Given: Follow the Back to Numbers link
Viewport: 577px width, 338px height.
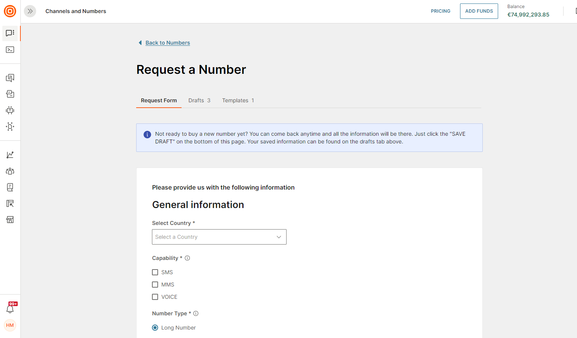Looking at the screenshot, I should click(168, 43).
